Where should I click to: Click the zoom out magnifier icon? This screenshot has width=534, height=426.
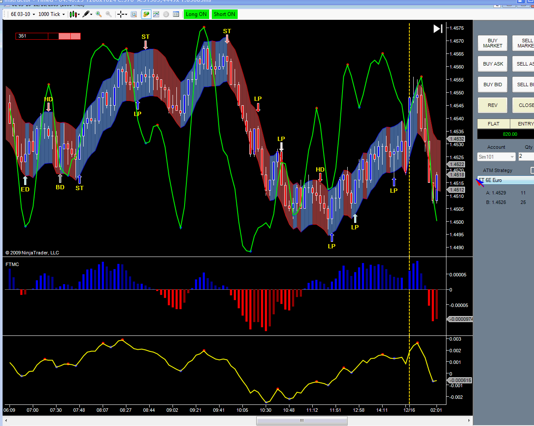pyautogui.click(x=109, y=14)
